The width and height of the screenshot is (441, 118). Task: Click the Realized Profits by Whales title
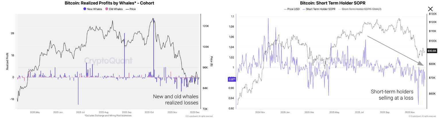click(110, 3)
